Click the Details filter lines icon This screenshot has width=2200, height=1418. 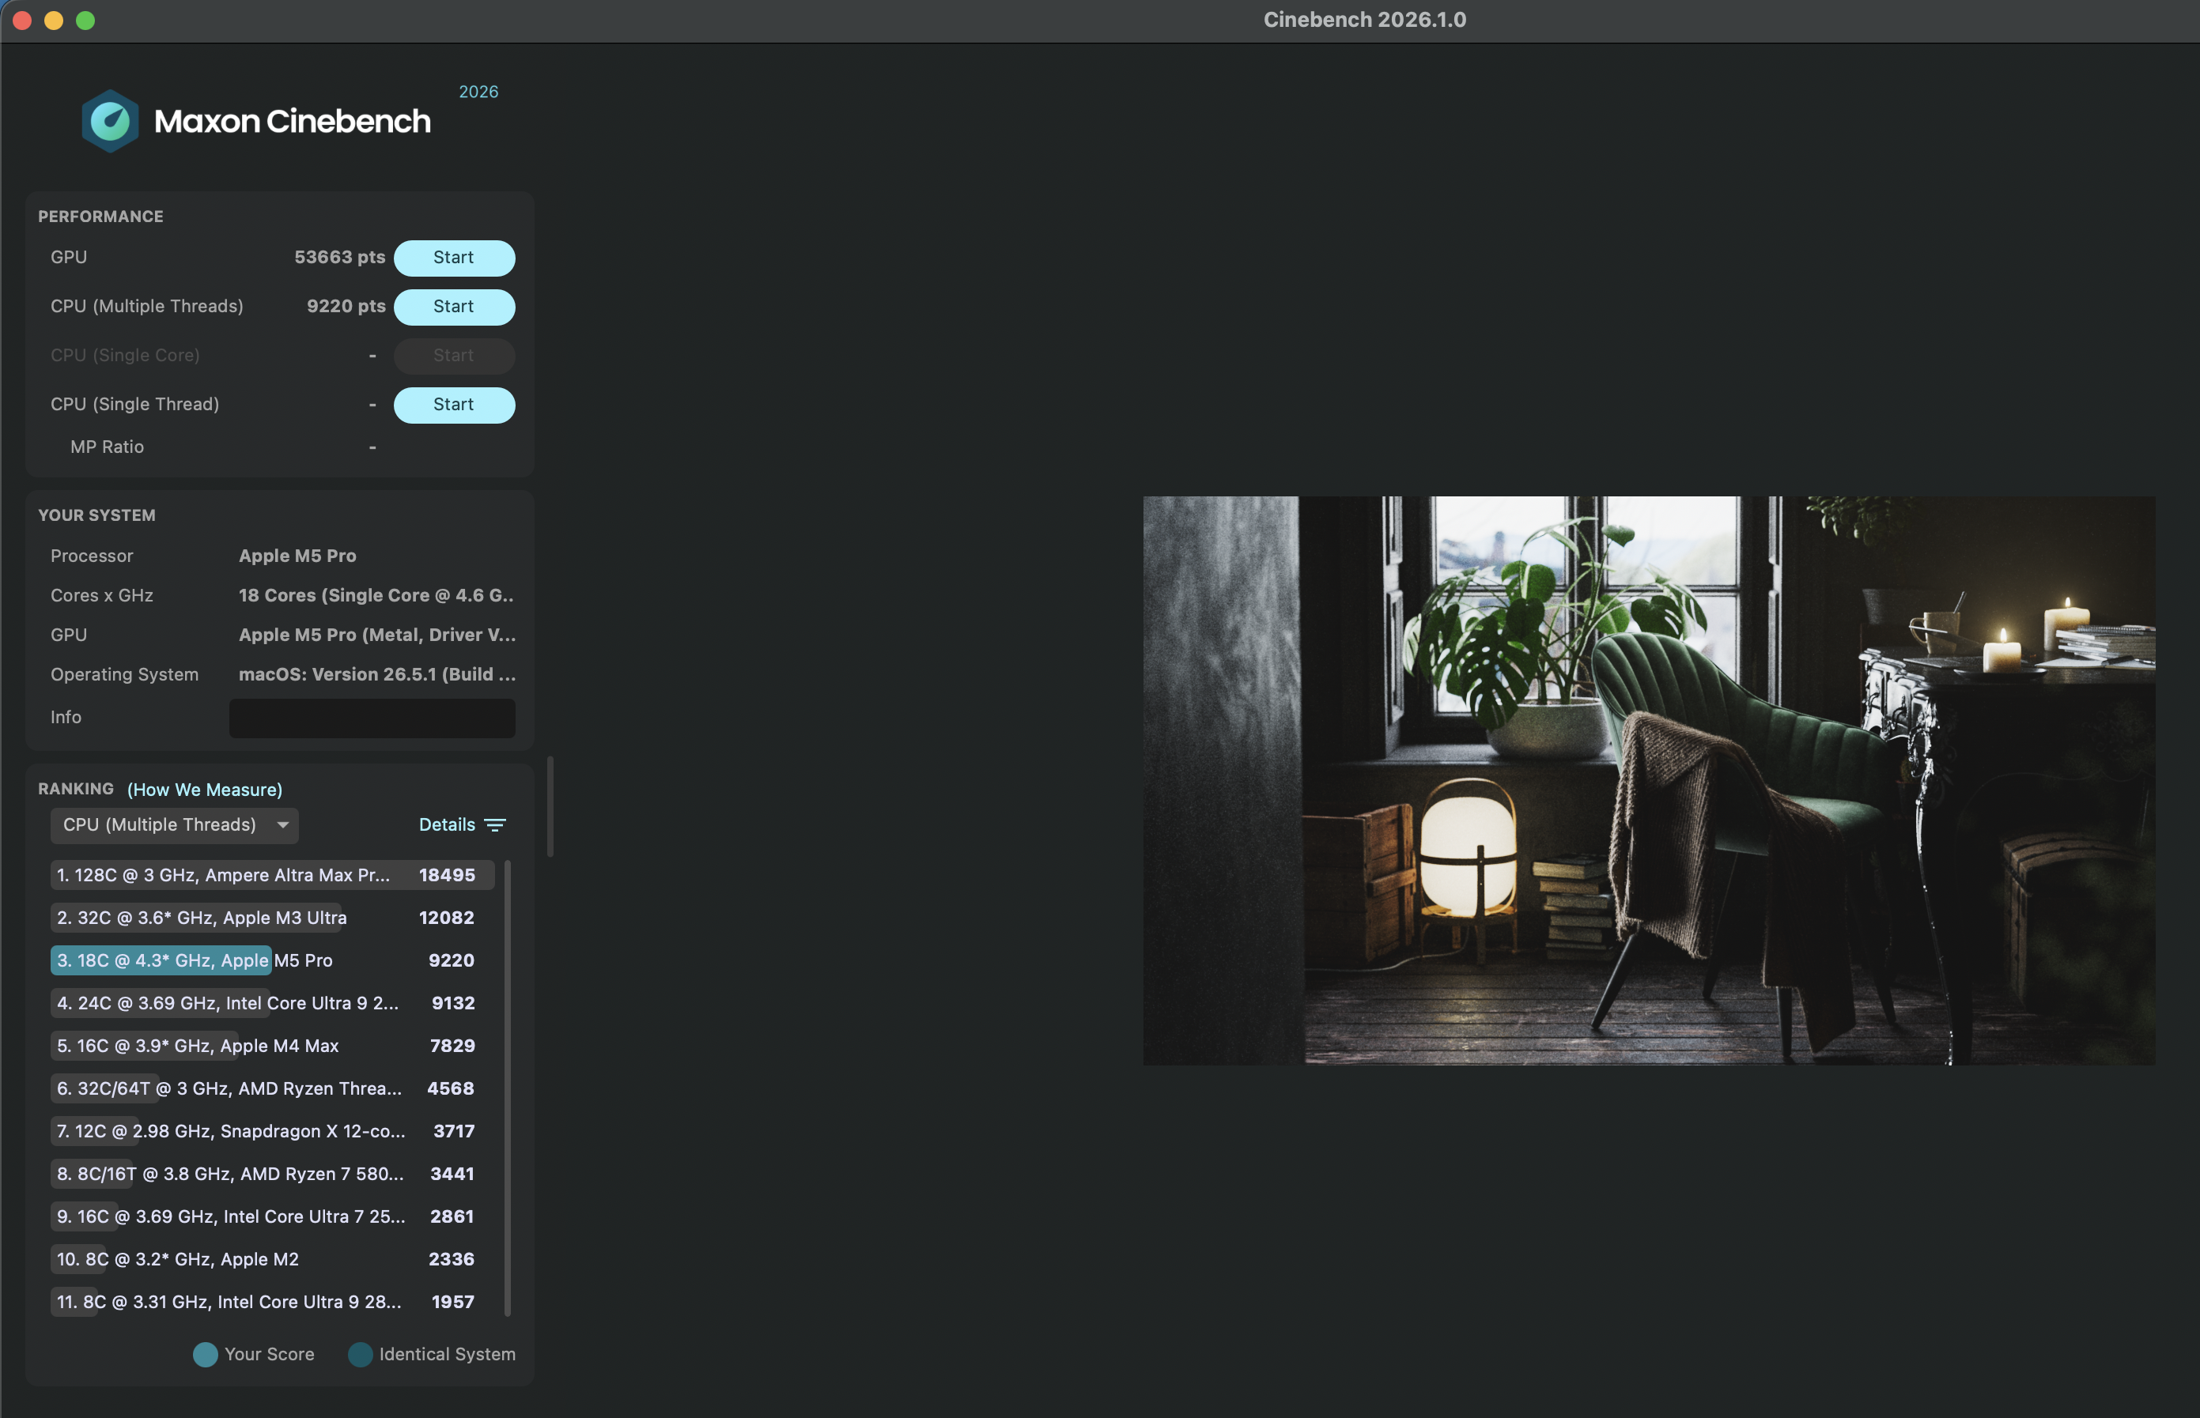tap(495, 825)
